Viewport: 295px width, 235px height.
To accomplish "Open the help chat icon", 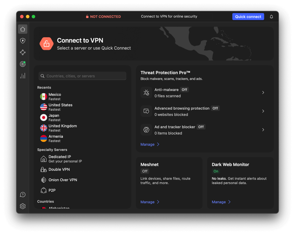I will click(22, 195).
